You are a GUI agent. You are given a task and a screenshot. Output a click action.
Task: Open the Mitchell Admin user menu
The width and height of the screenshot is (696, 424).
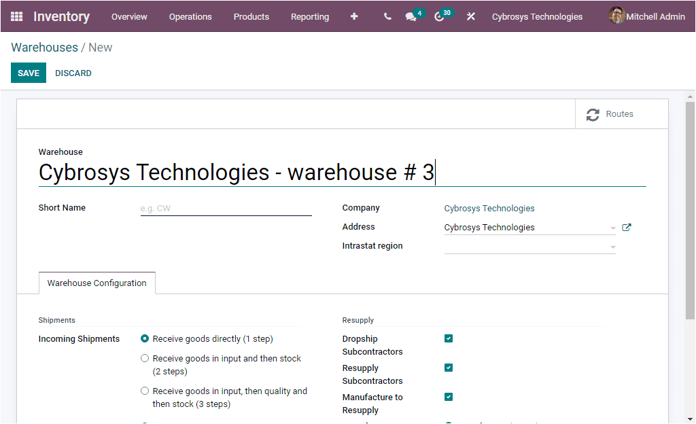pos(646,16)
